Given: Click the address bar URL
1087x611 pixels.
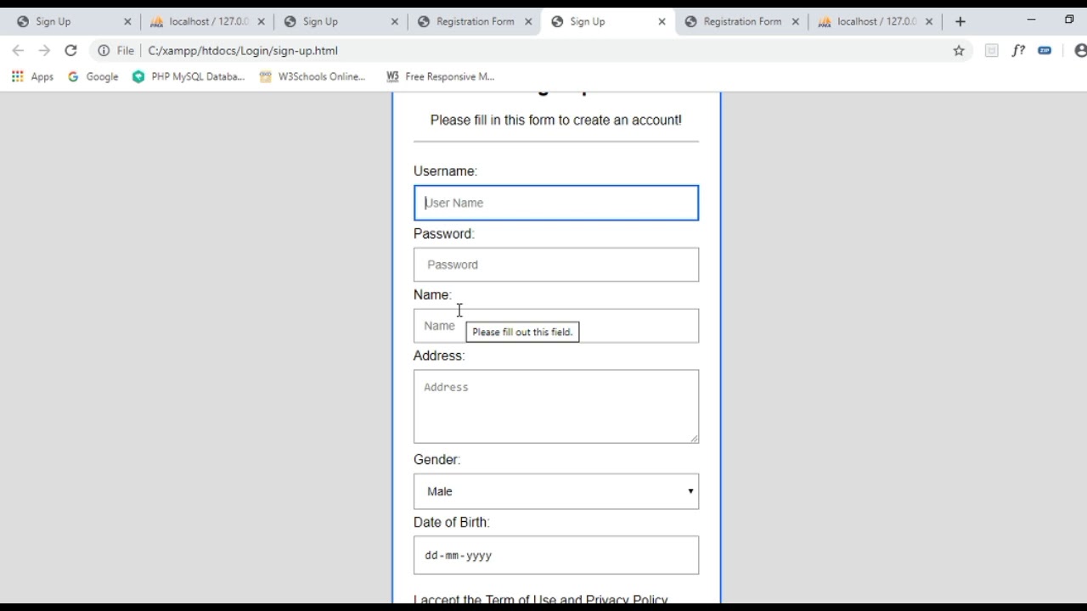Looking at the screenshot, I should pyautogui.click(x=243, y=51).
